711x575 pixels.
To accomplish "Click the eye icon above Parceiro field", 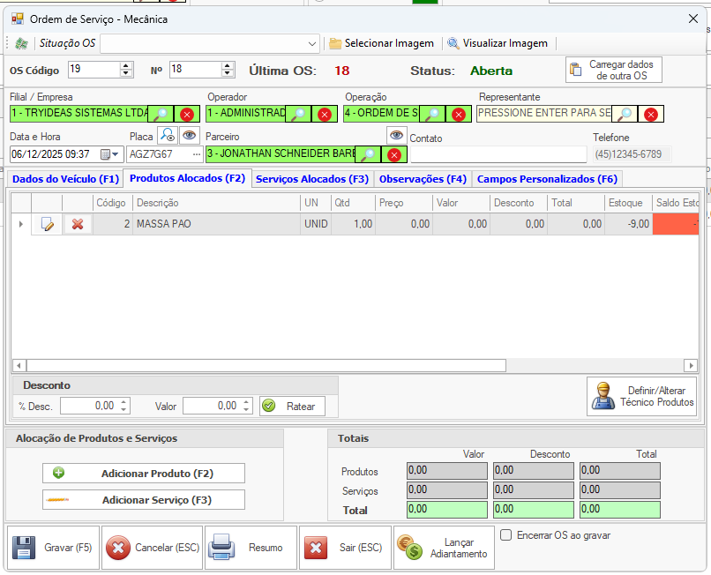I will [396, 135].
